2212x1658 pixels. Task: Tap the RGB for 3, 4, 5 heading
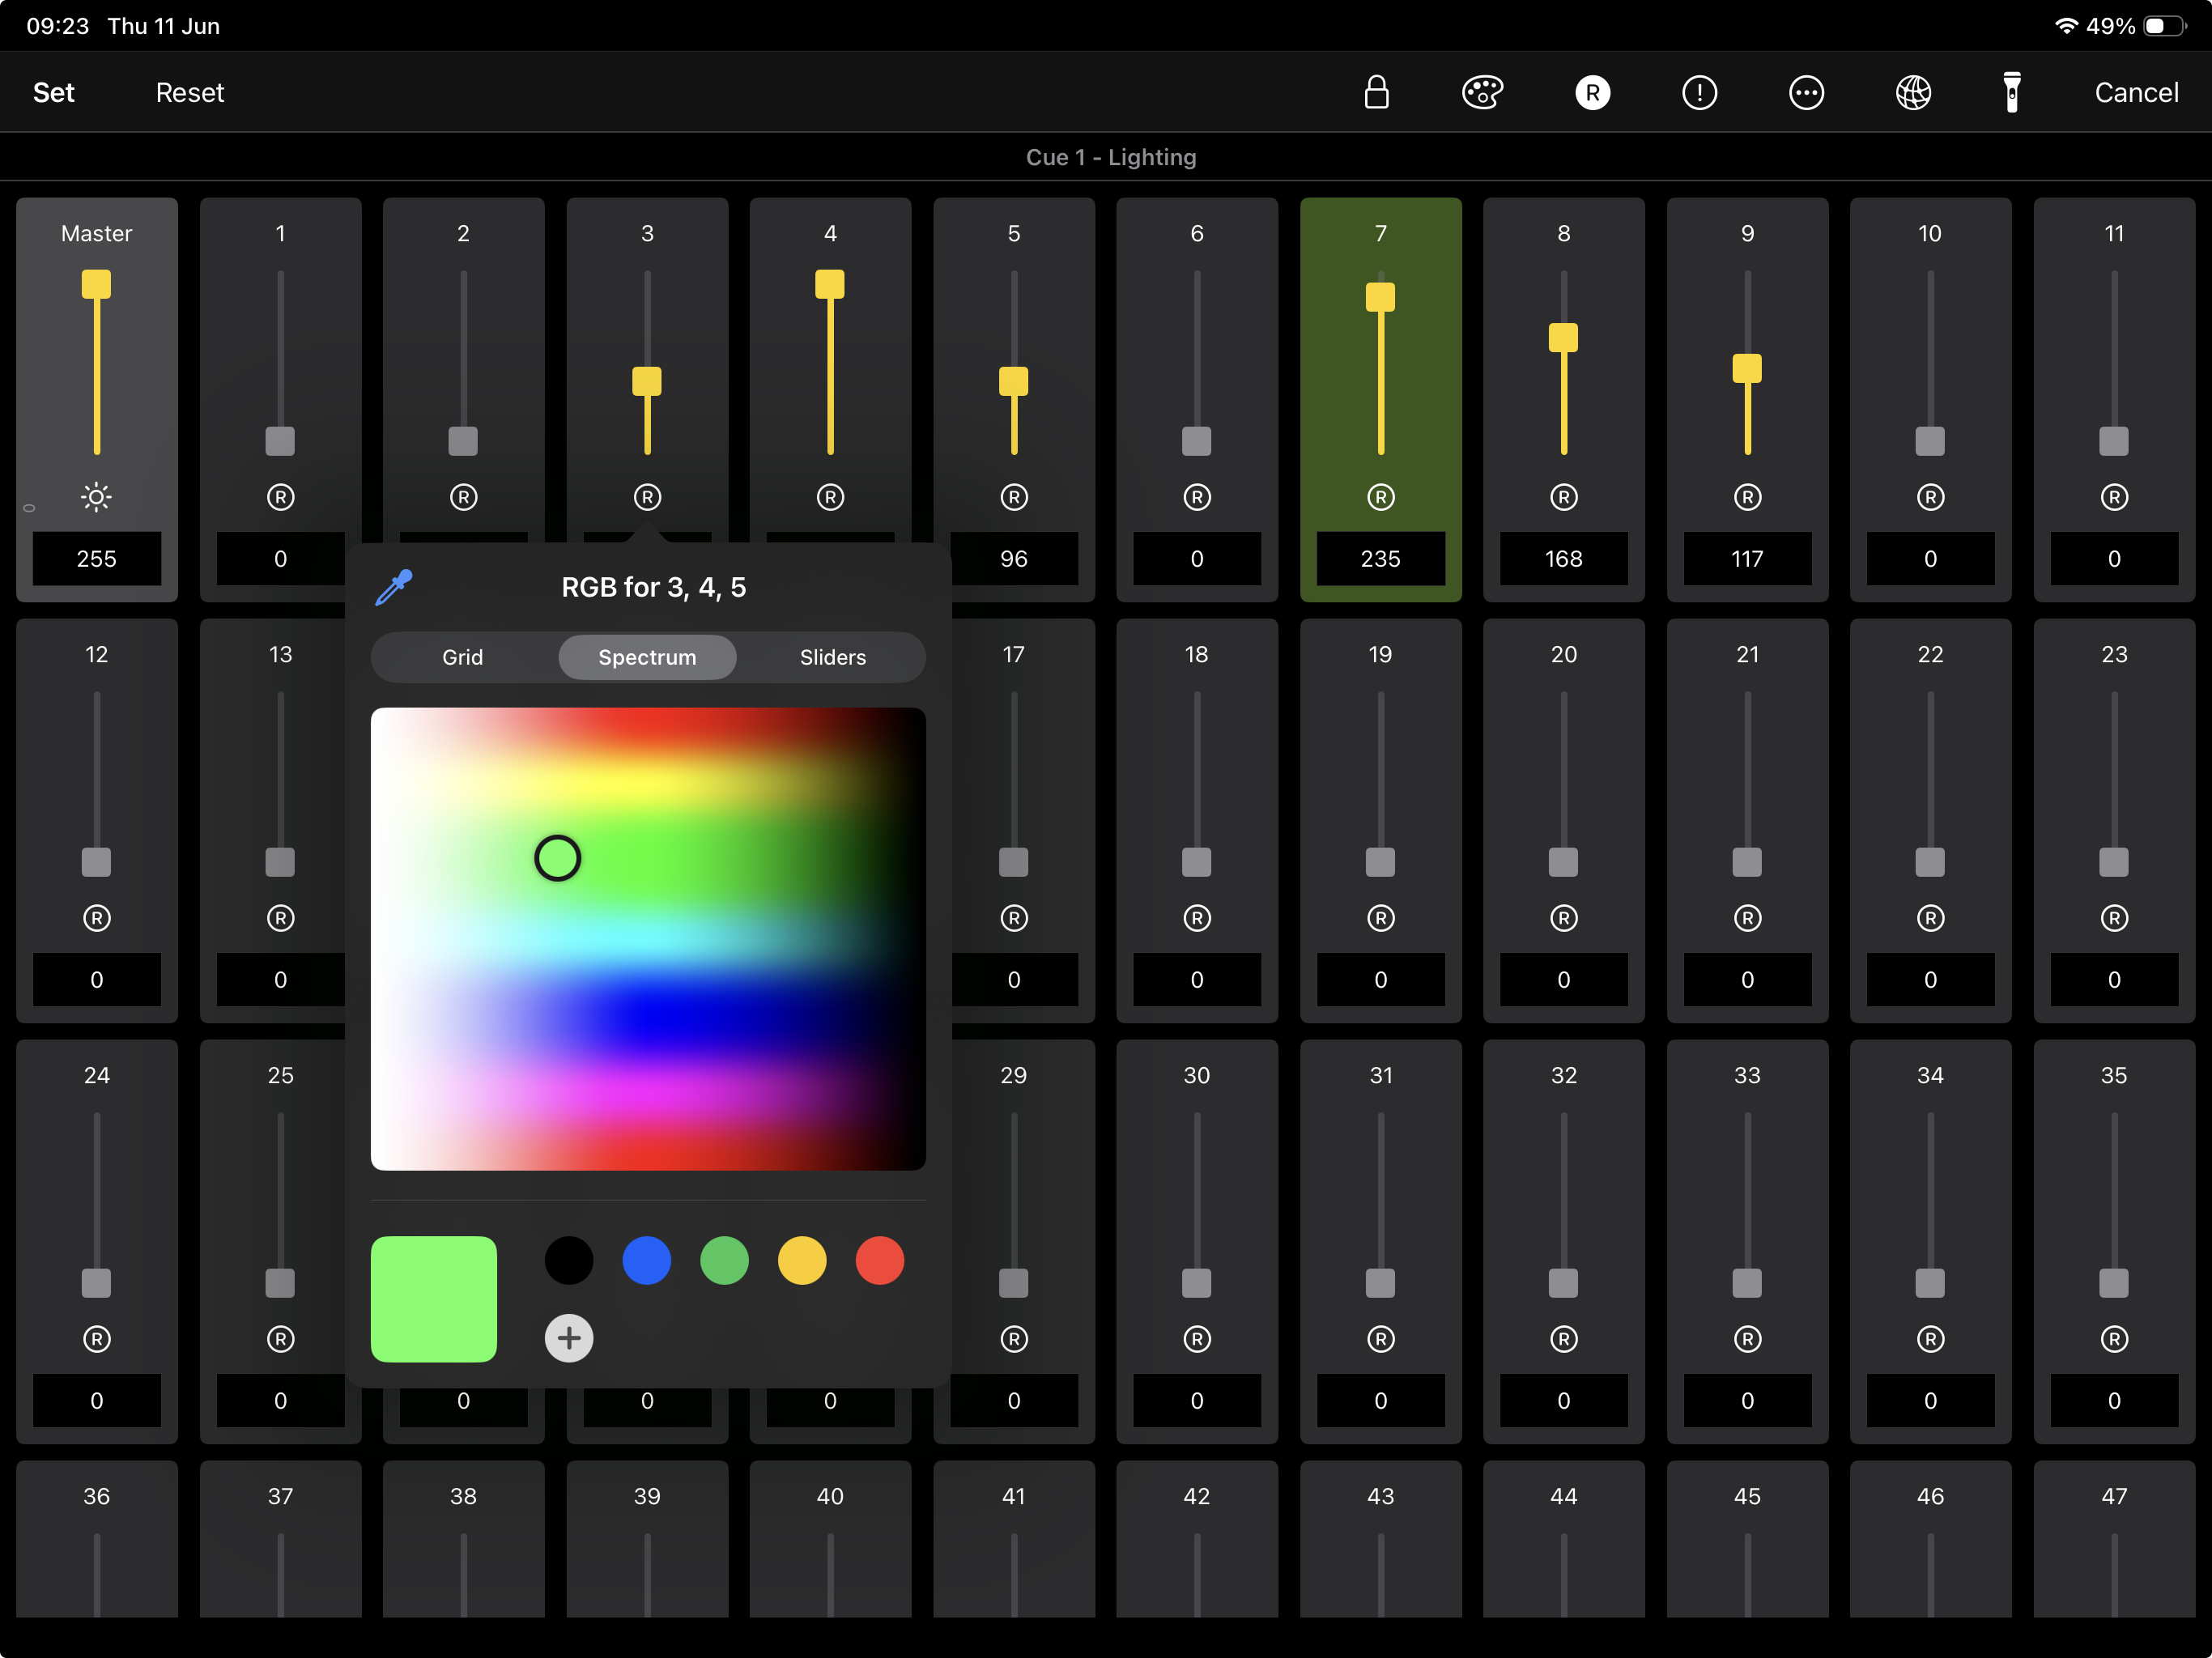[654, 587]
